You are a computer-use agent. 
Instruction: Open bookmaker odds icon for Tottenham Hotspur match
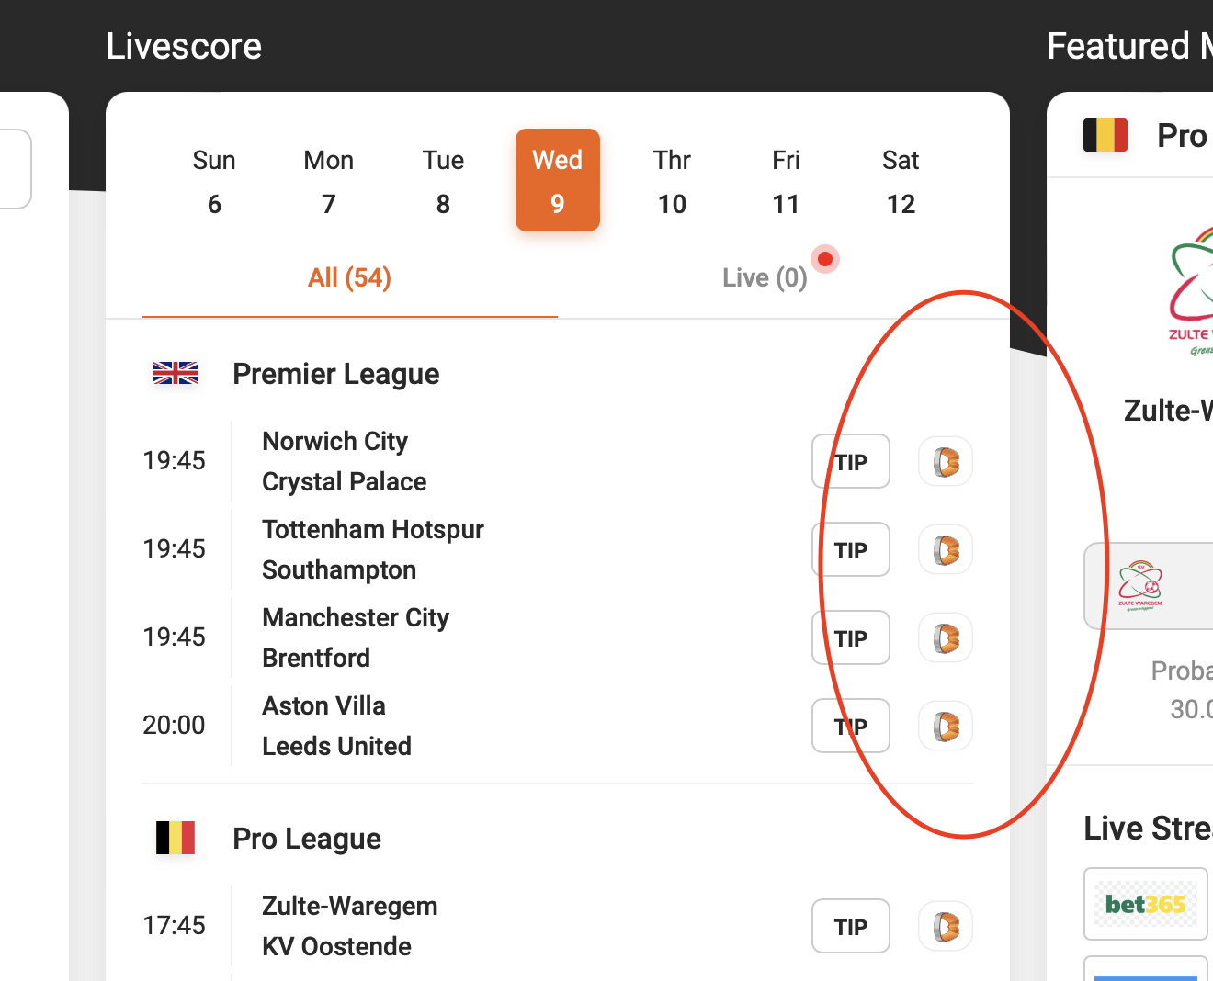946,549
